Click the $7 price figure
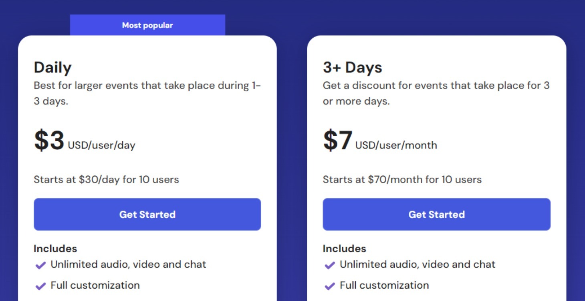The image size is (585, 301). click(x=338, y=140)
